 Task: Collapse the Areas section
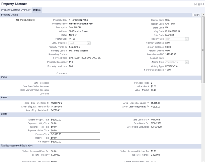point(5,97)
